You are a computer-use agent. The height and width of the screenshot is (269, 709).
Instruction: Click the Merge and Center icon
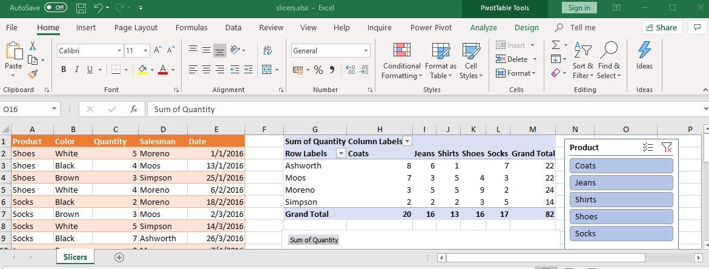268,70
